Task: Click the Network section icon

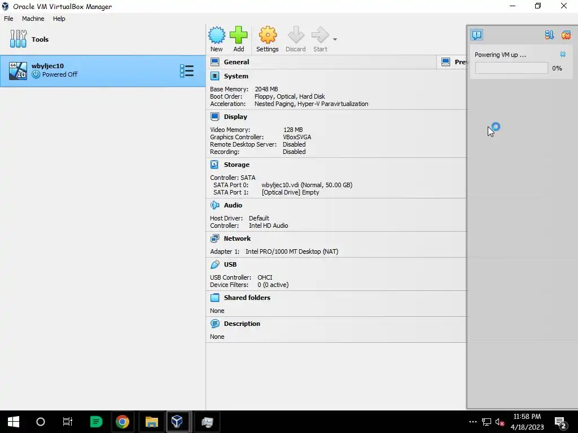Action: [x=214, y=238]
